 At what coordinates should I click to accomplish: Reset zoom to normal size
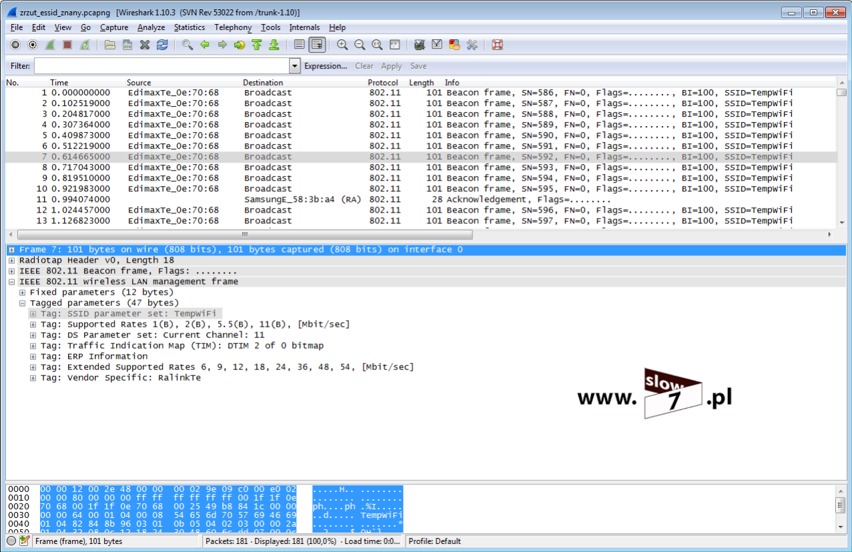click(377, 45)
